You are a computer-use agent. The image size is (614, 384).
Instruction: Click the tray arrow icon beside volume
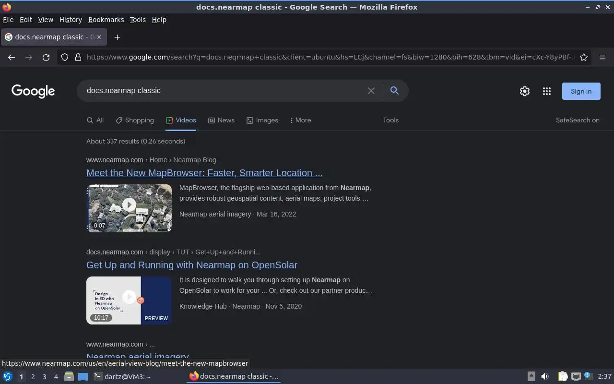click(x=531, y=376)
